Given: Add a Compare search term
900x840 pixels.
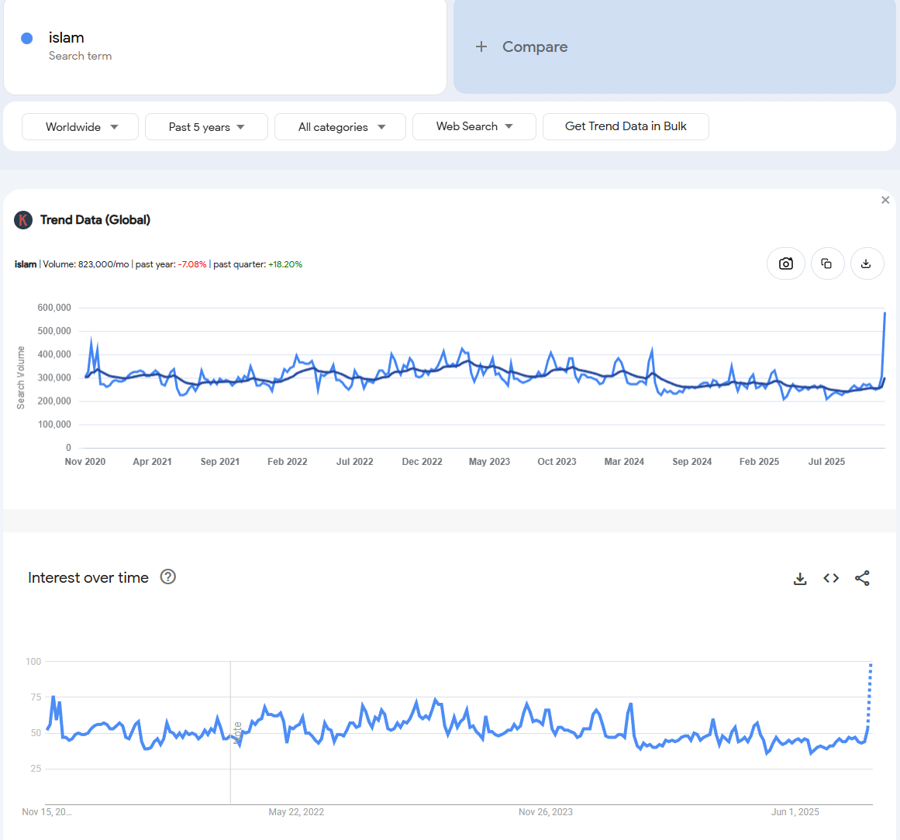Looking at the screenshot, I should click(x=535, y=46).
